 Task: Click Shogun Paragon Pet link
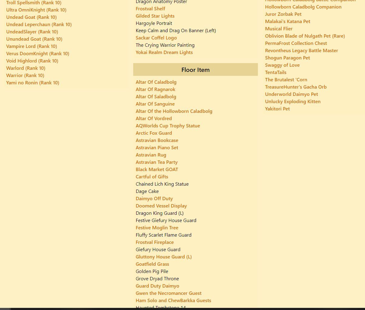[x=287, y=58]
